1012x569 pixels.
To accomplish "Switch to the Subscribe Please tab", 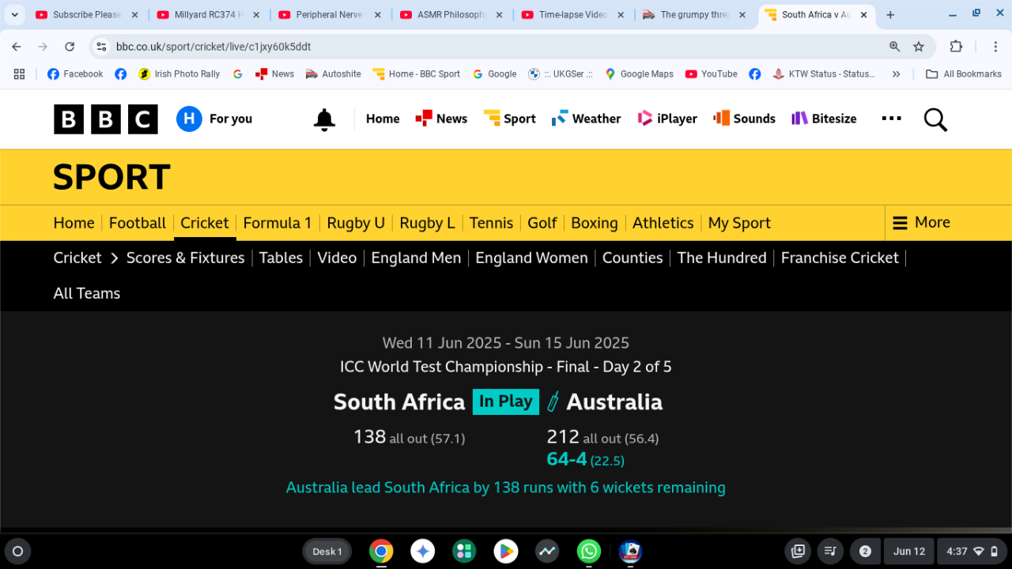I will [88, 15].
